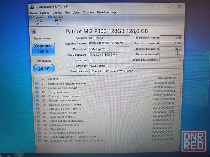Click the previous disk arrow button
The height and width of the screenshot is (157, 210).
(34, 32)
